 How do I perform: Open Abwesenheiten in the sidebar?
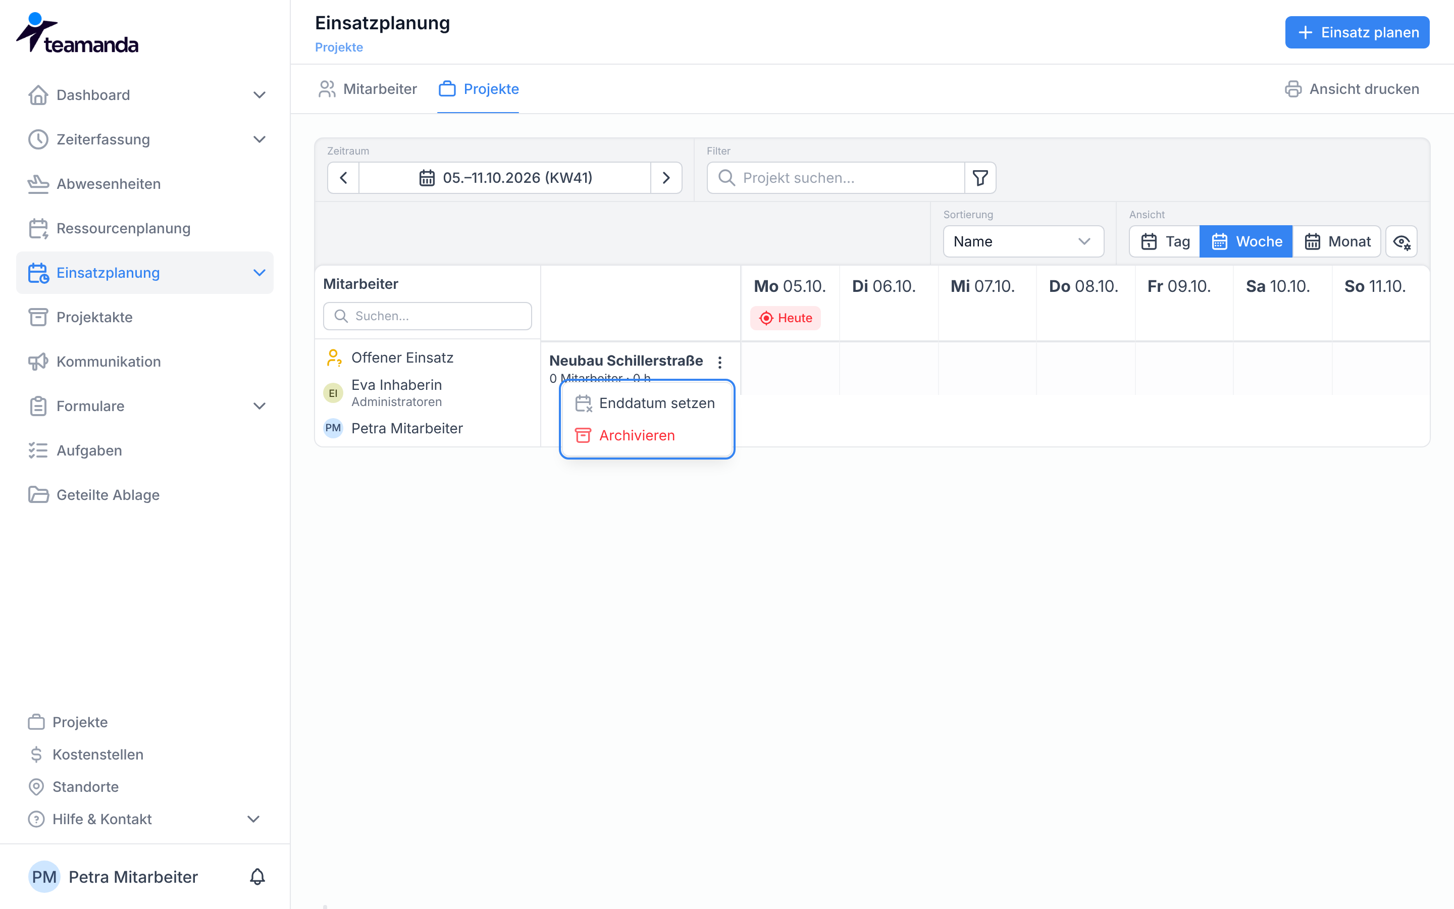[145, 184]
